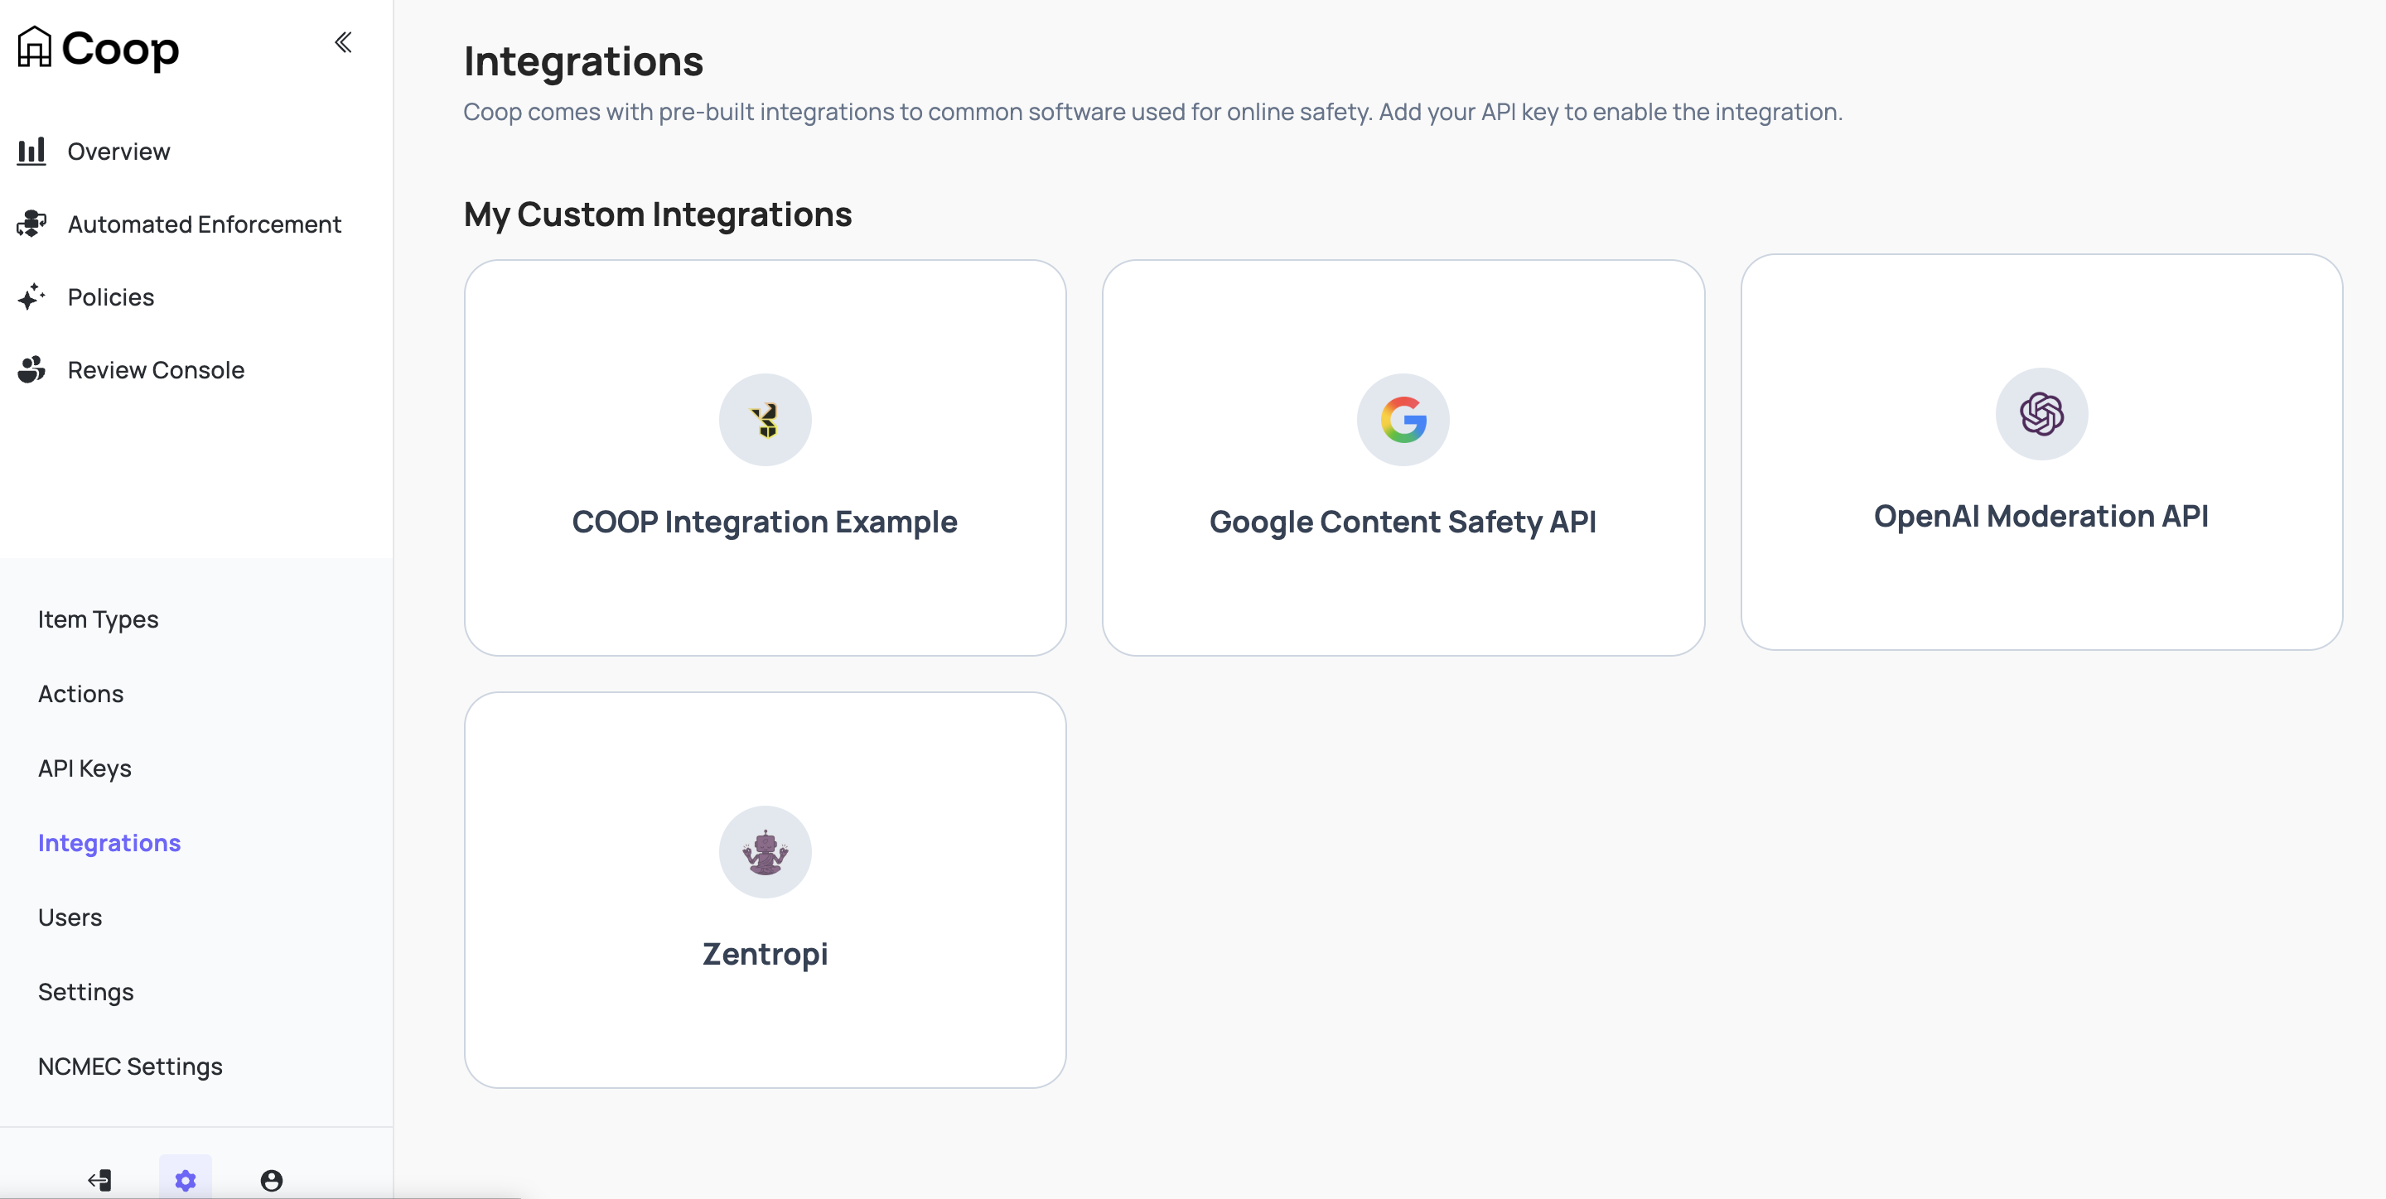
Task: Open the Overview page
Action: click(x=118, y=151)
